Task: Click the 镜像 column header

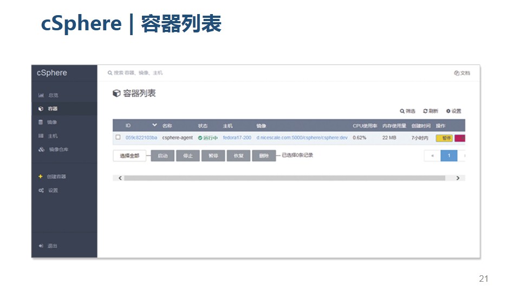Action: point(261,126)
